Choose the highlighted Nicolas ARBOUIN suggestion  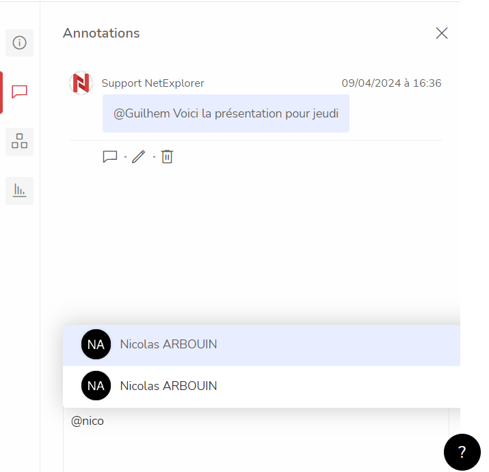(261, 345)
